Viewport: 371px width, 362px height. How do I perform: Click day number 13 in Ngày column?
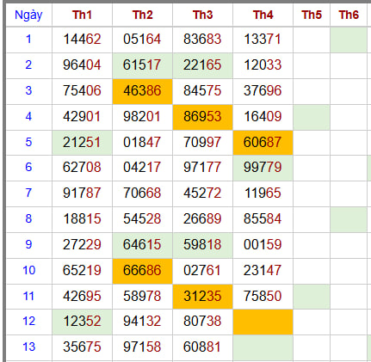coord(28,347)
